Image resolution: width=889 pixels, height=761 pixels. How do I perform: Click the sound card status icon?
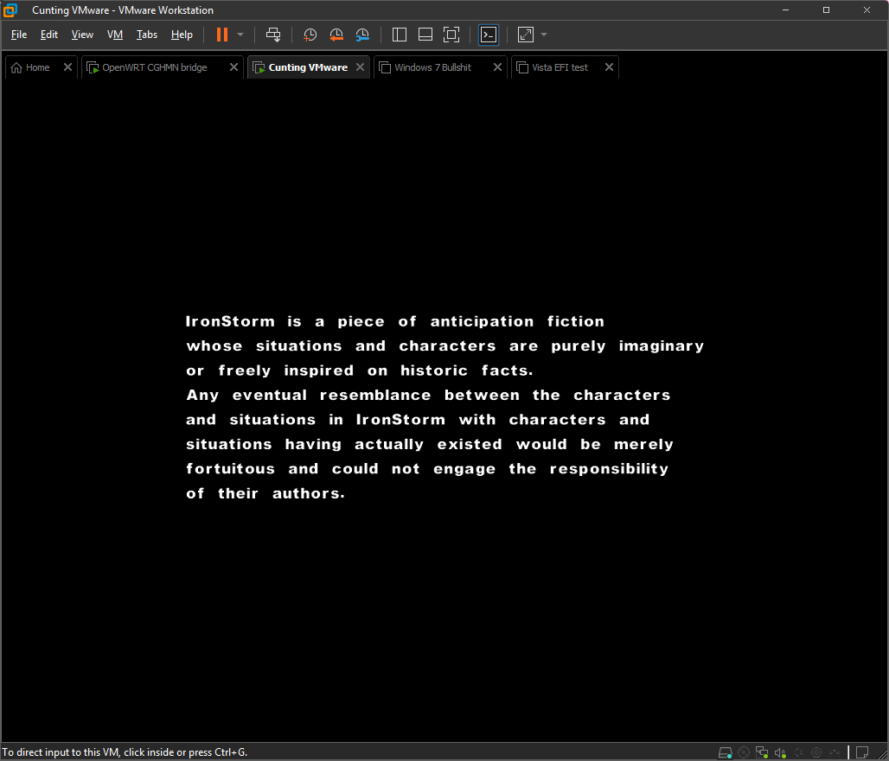(780, 752)
